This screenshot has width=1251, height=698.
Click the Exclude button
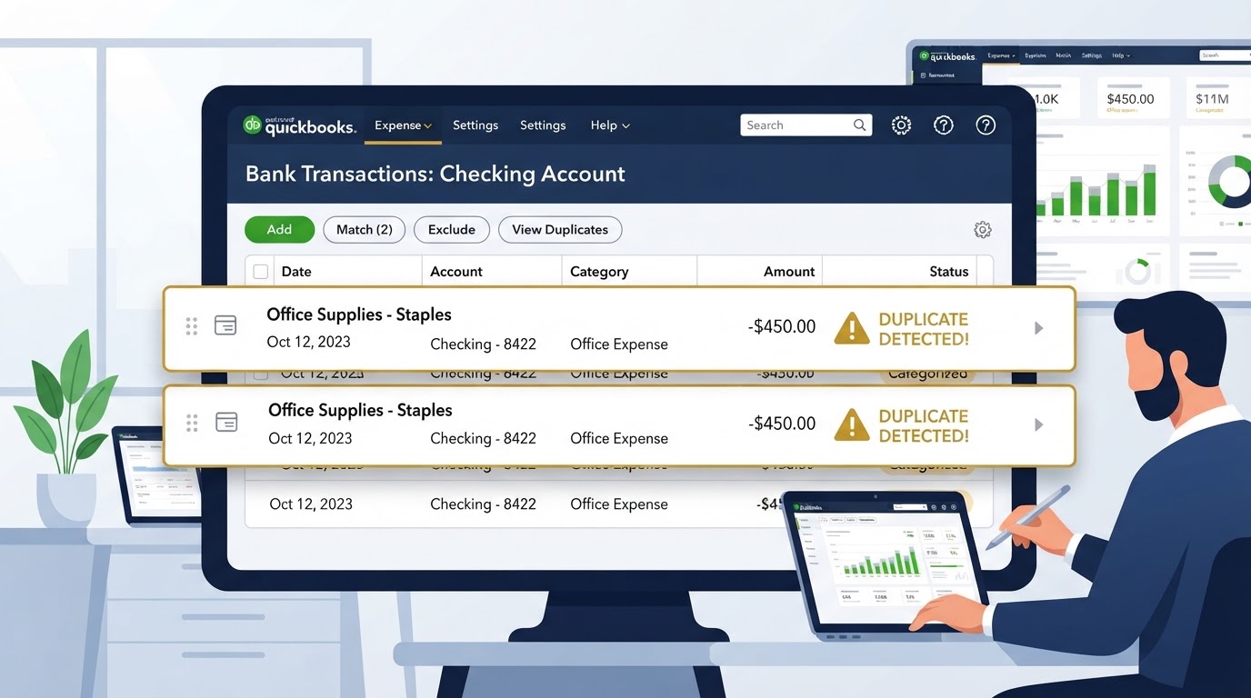pos(452,230)
